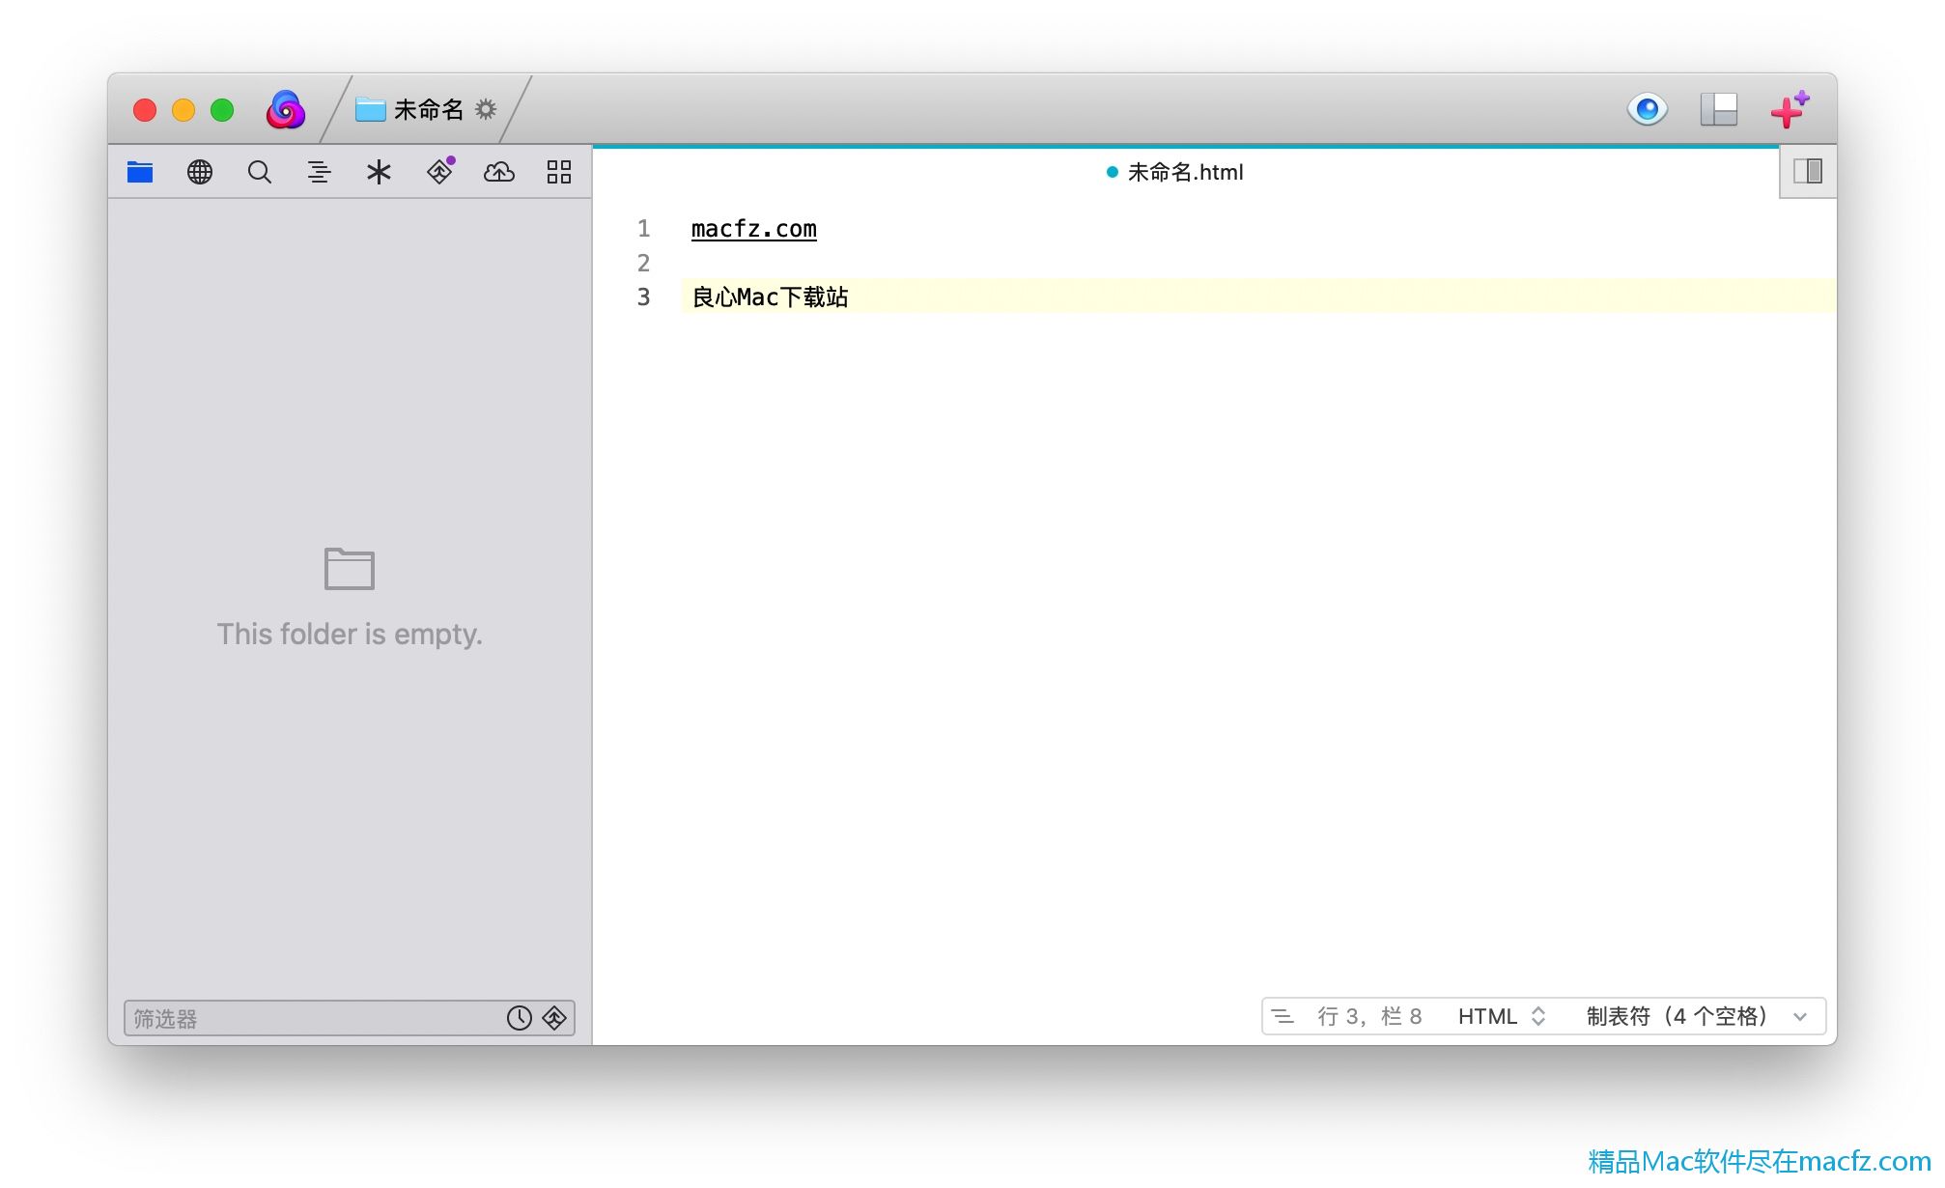The height and width of the screenshot is (1188, 1945).
Task: Add new item with pink plus icon
Action: (1790, 109)
